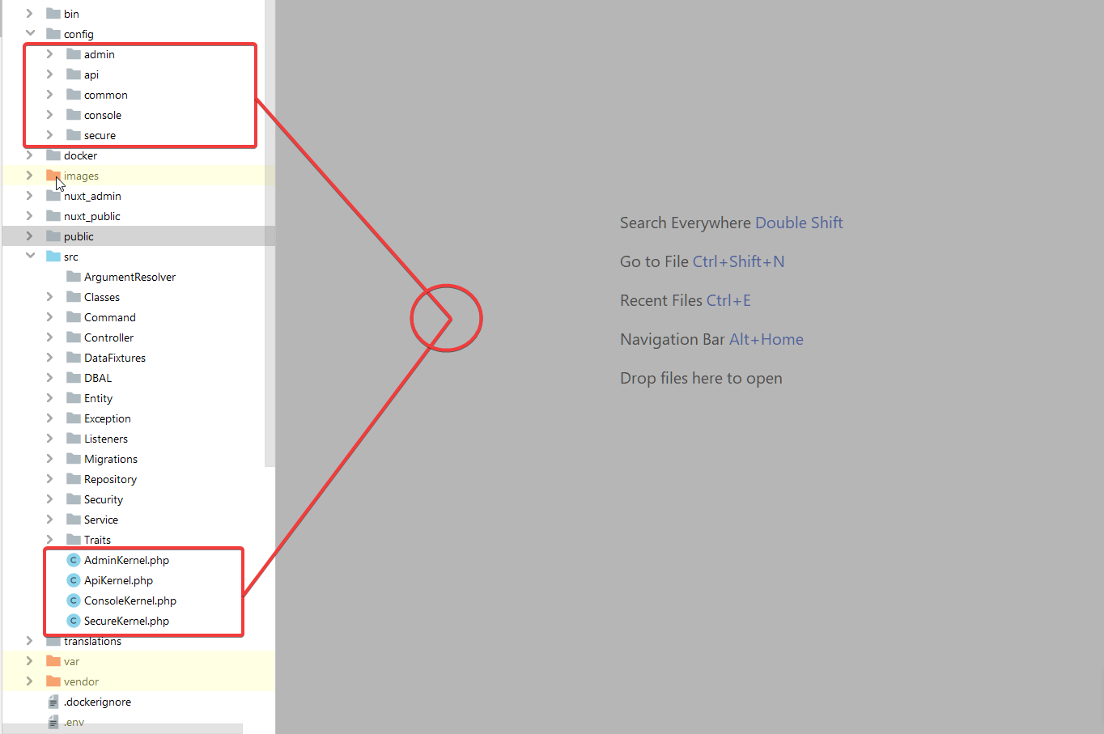Click the ConsoleKernel.php class icon
Image resolution: width=1104 pixels, height=734 pixels.
tap(74, 600)
